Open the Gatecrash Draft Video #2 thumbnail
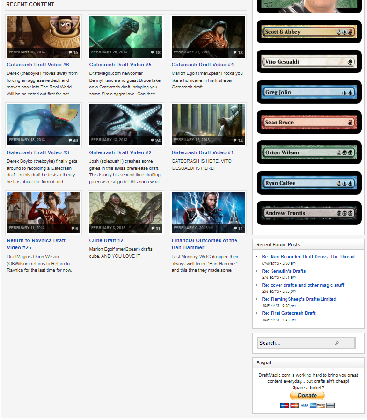The image size is (367, 420). (x=126, y=125)
